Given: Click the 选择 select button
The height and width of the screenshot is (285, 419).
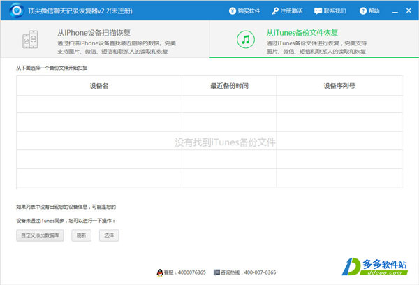Looking at the screenshot, I should (x=109, y=235).
